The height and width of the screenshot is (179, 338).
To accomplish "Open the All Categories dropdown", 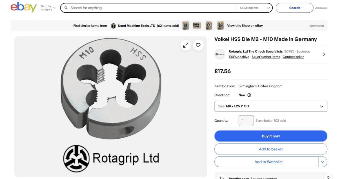I will tap(255, 8).
